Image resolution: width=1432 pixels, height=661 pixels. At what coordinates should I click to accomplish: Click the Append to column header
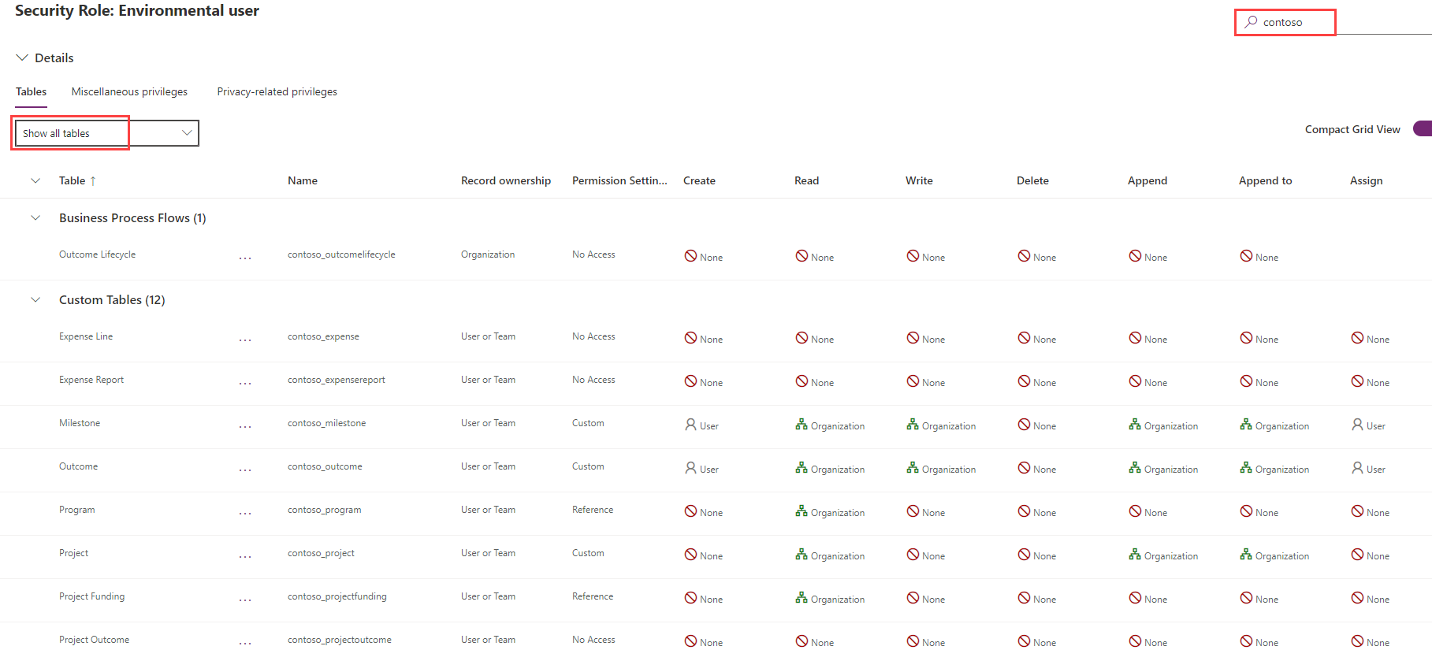click(1265, 180)
